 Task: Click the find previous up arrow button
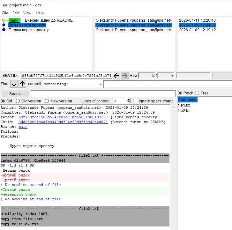pos(22,84)
